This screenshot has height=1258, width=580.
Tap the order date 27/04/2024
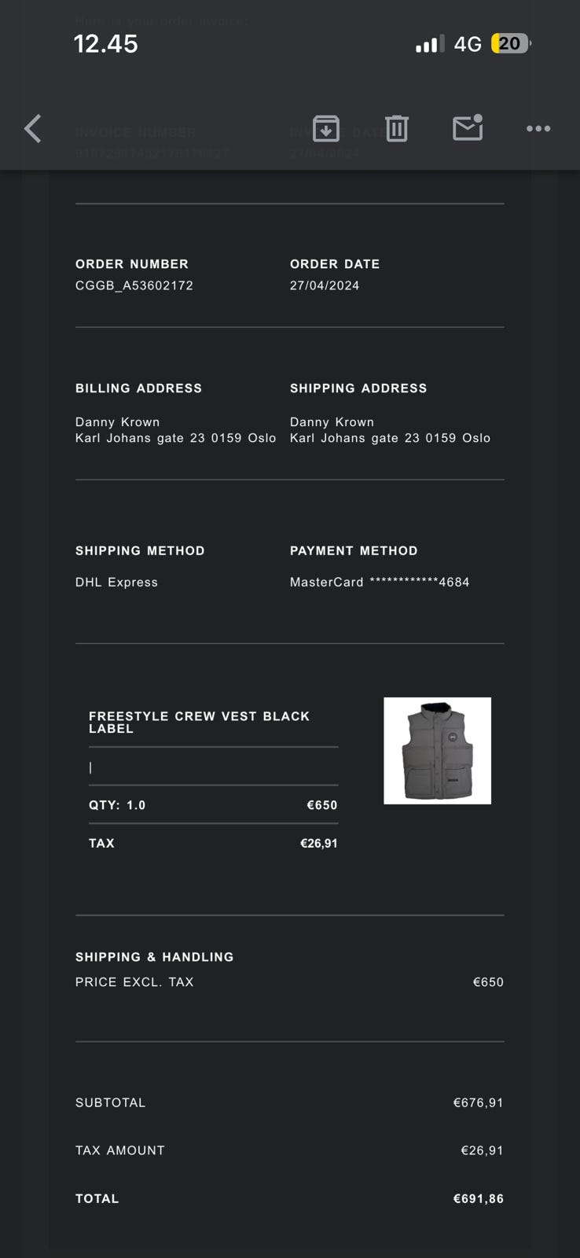[325, 285]
